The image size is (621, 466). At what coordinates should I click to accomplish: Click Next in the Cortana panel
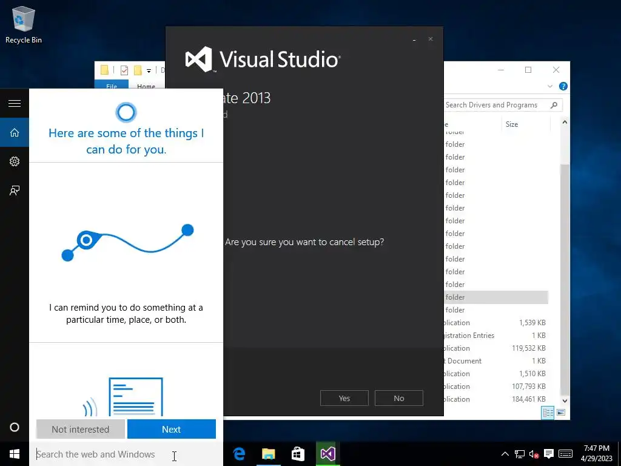(172, 429)
